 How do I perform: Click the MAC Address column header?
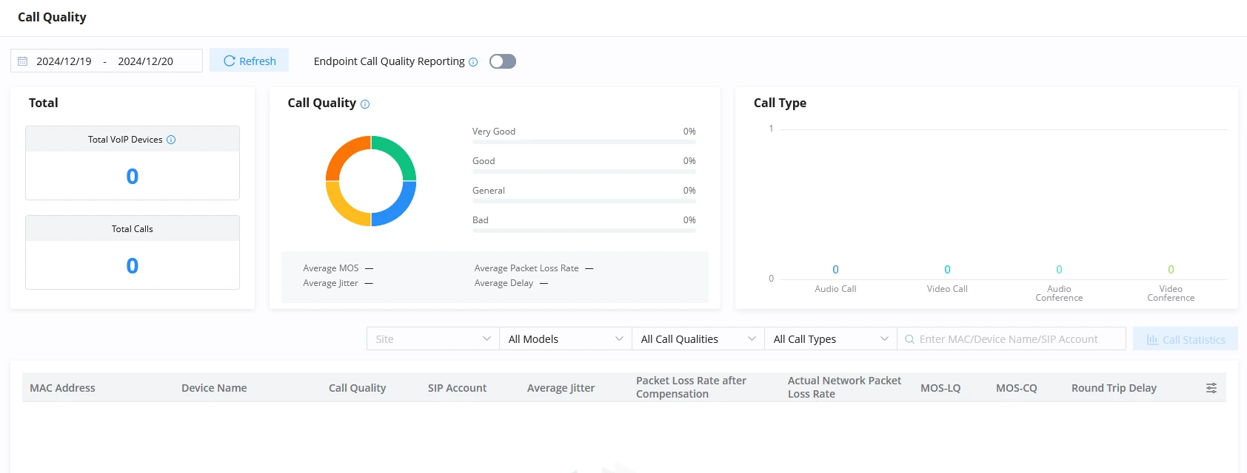point(62,388)
